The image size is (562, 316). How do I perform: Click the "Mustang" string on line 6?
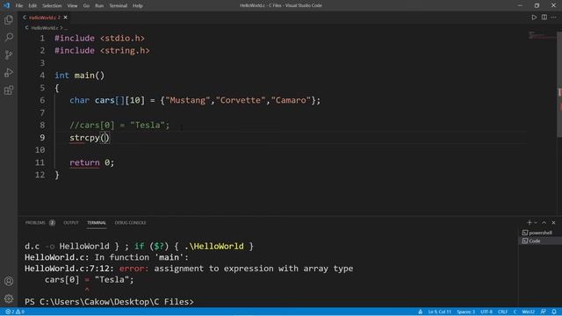pyautogui.click(x=187, y=100)
